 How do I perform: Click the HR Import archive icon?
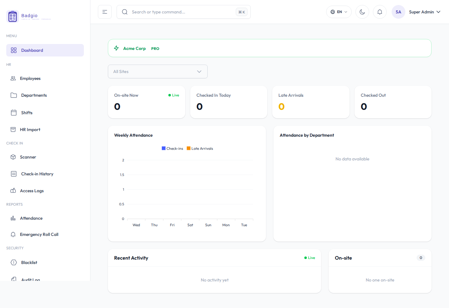click(x=13, y=130)
